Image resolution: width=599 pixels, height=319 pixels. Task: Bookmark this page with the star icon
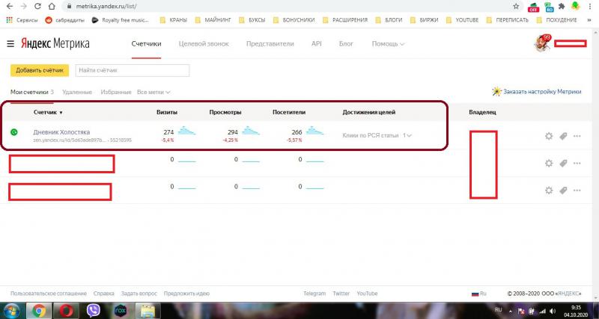(516, 6)
